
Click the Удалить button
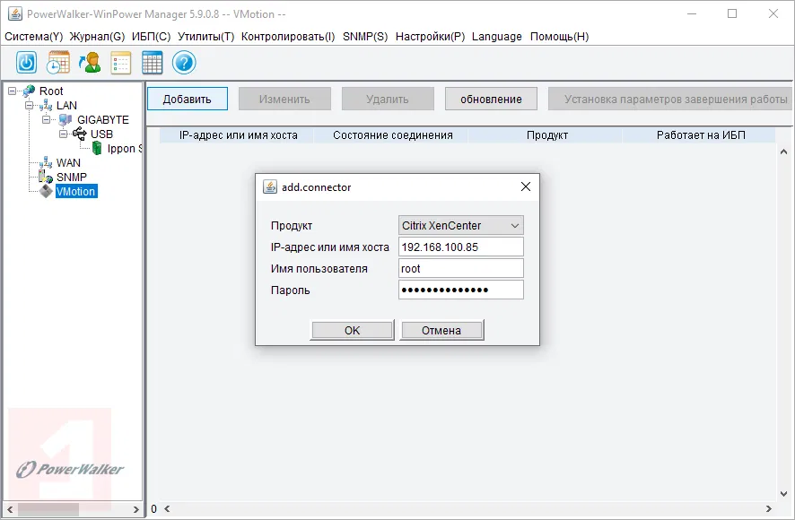[388, 99]
